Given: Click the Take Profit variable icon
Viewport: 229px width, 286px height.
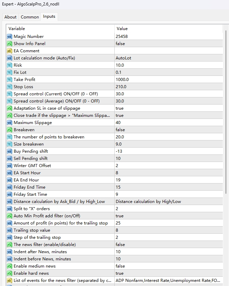Looking at the screenshot, I should 10,80.
